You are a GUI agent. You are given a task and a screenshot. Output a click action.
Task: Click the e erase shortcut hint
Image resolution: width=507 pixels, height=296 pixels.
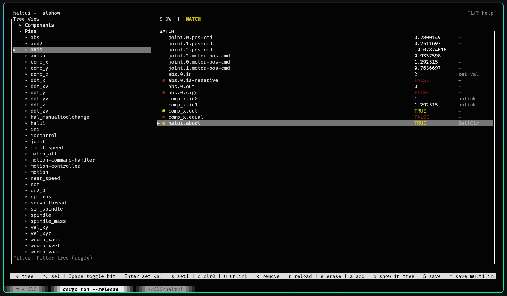pyautogui.click(x=331, y=276)
